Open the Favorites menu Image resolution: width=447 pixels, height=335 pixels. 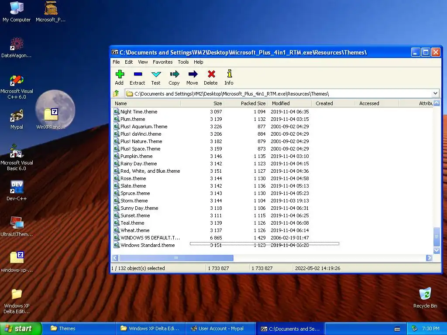[162, 62]
